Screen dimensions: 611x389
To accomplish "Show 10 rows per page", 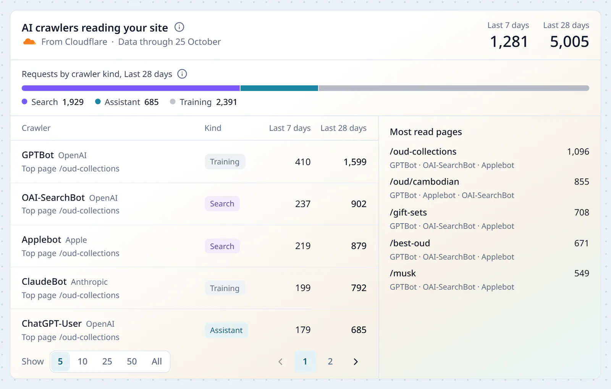I will pyautogui.click(x=82, y=361).
